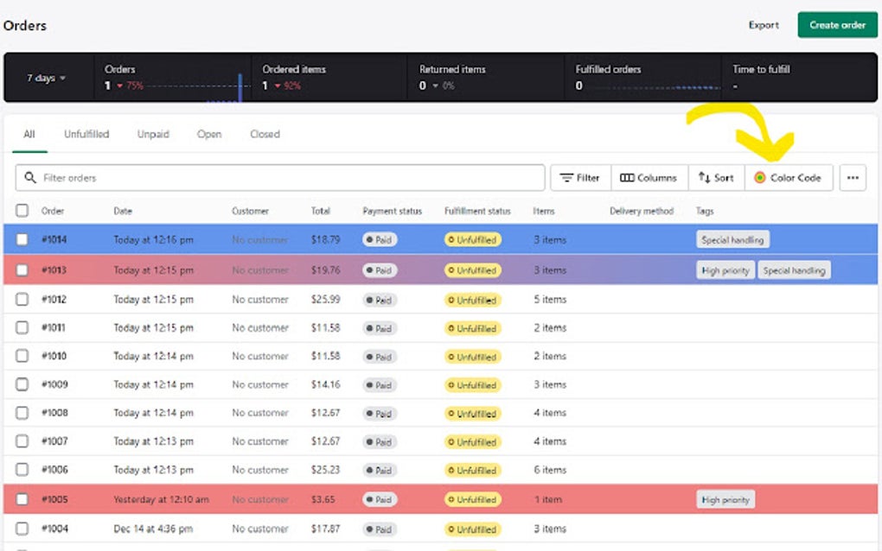This screenshot has width=882, height=551.
Task: Click the Color Code feature icon
Action: (x=761, y=178)
